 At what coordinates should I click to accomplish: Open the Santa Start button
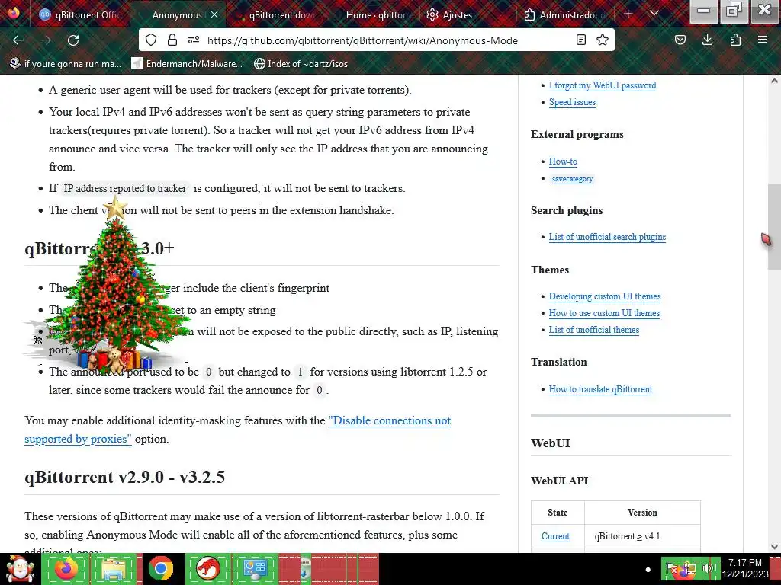(x=20, y=569)
